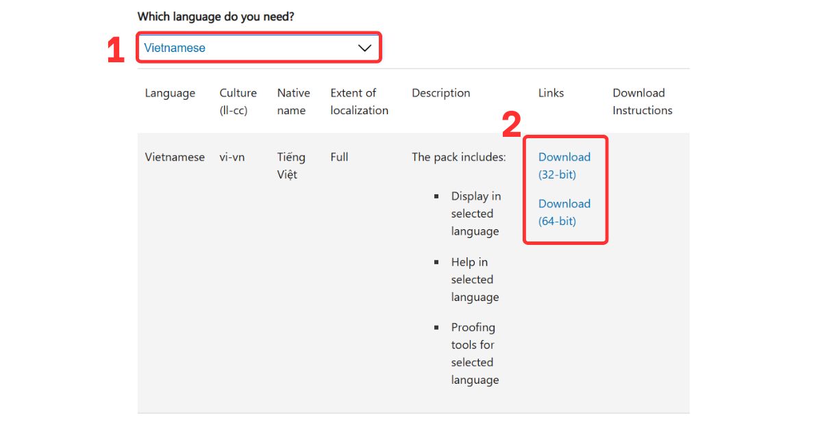Click the Download (32-bit) link
The height and width of the screenshot is (431, 822).
(564, 166)
